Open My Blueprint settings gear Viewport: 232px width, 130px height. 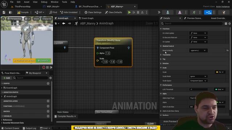[50, 78]
